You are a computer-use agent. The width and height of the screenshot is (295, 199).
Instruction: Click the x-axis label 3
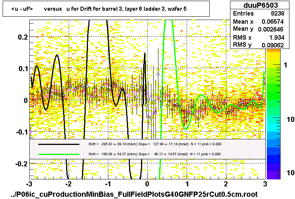265,184
